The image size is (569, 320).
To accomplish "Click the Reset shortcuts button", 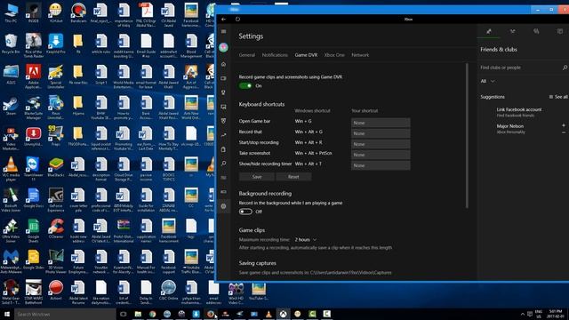I will 293,177.
